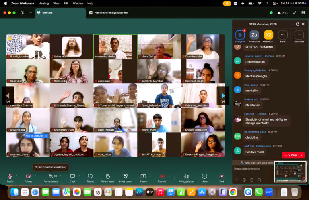Viewport: 309px width, 200px height.
Task: Attach a file in chat composer
Action: [x=251, y=180]
